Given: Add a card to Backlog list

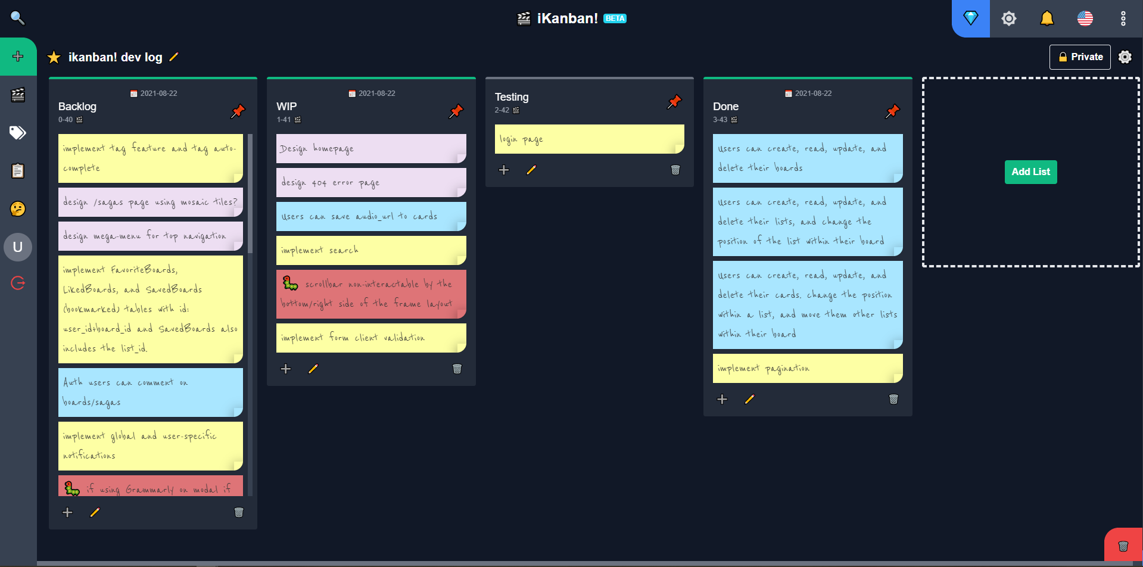Looking at the screenshot, I should tap(68, 512).
